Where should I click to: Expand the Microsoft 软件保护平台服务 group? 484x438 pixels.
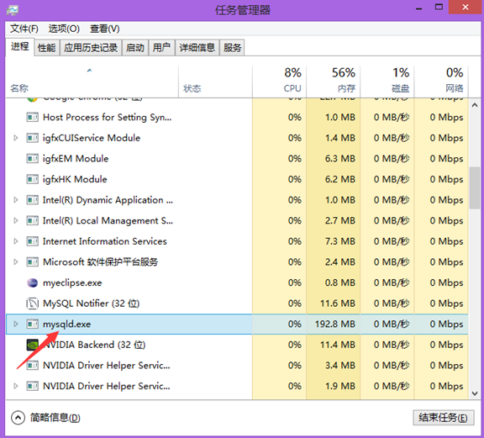16,262
